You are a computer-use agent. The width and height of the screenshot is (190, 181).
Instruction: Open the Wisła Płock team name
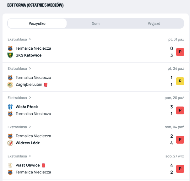[x=27, y=107]
